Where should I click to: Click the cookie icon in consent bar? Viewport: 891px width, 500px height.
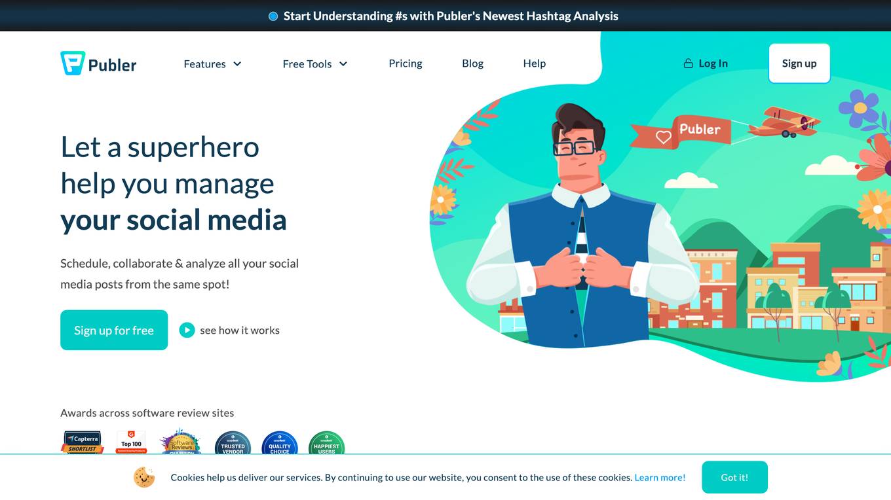144,477
